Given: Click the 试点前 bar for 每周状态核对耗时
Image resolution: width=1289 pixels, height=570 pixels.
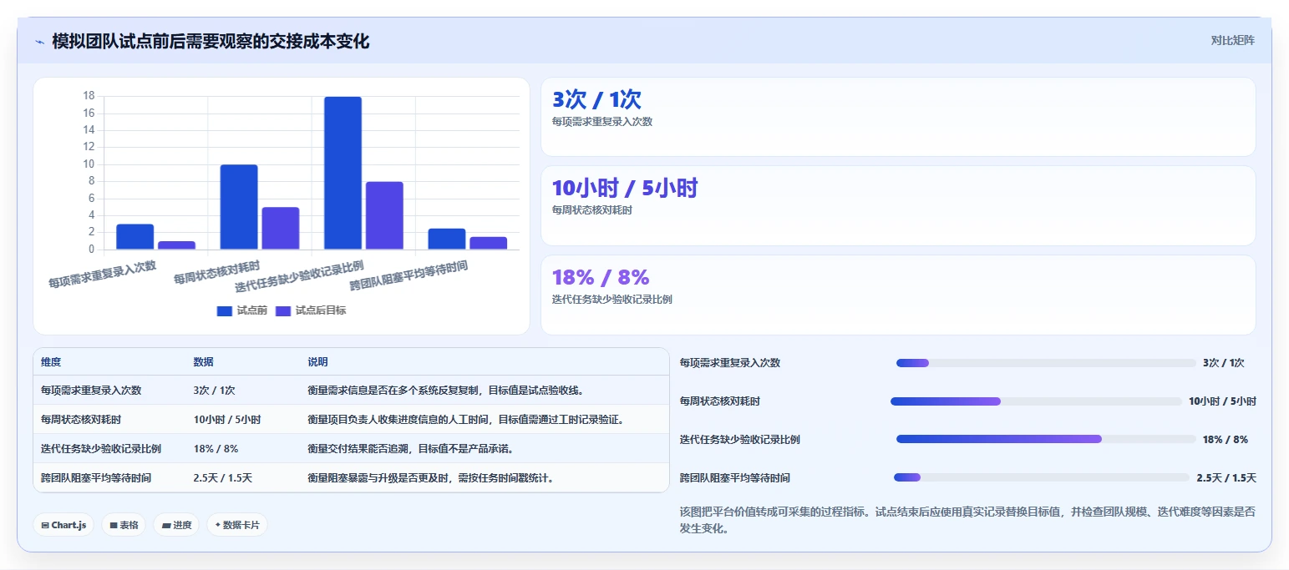Looking at the screenshot, I should point(239,207).
